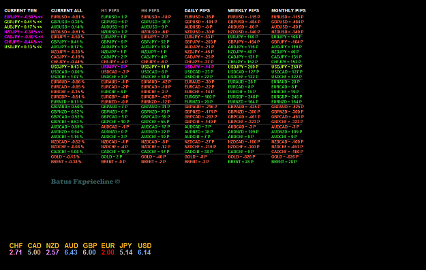Screen dimensions: 426x270
Task: Select GBPJPY 0.41 % row under CURRENT YEN
Action: (x=23, y=22)
